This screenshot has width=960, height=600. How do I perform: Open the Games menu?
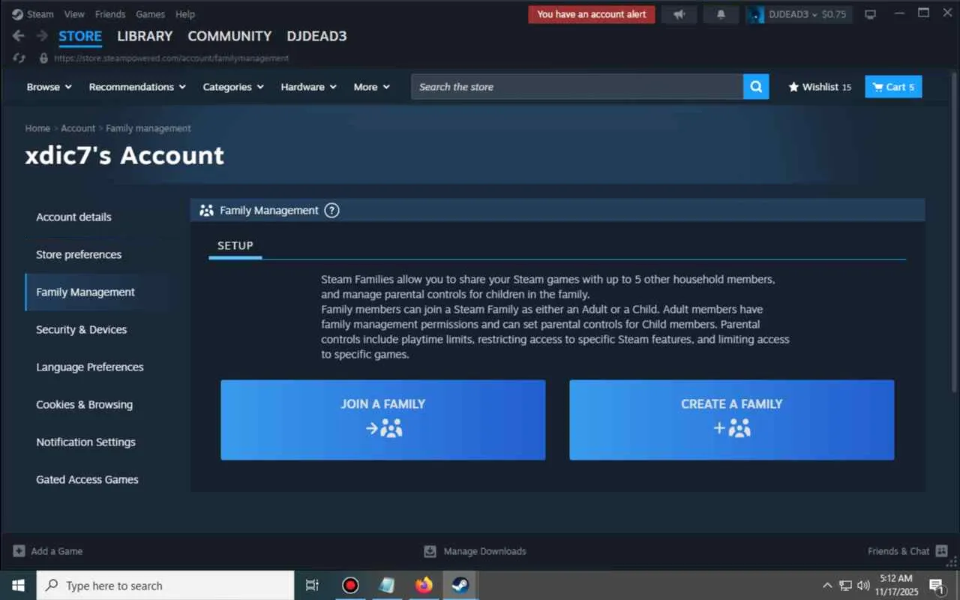click(x=150, y=14)
